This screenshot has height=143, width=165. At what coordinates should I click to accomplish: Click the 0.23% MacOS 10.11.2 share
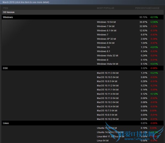coord(144,86)
